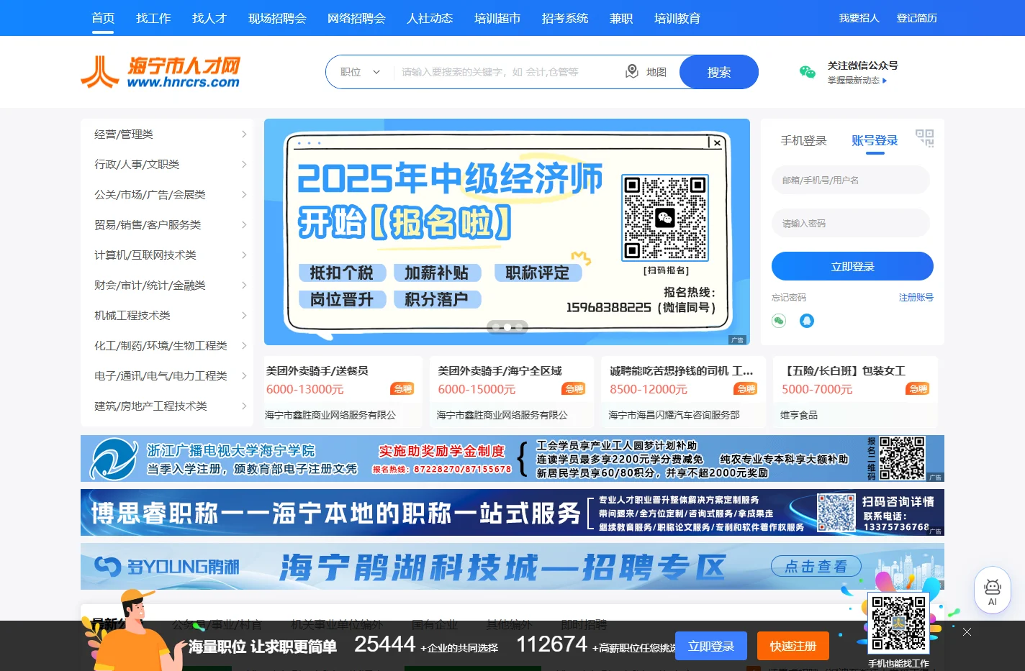Click the 忘记密码 link
This screenshot has width=1025, height=671.
(789, 297)
